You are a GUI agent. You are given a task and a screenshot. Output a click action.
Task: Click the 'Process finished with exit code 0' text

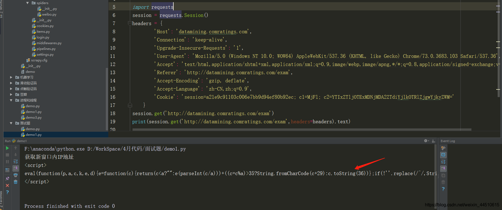[70, 206]
